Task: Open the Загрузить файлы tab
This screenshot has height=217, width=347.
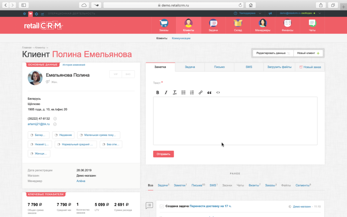Action: [279, 67]
